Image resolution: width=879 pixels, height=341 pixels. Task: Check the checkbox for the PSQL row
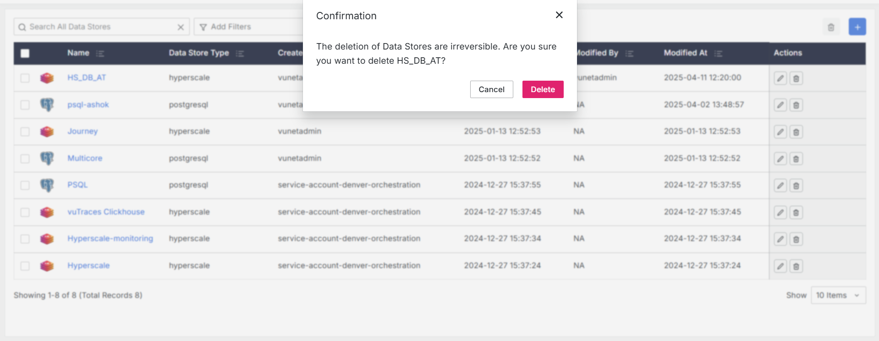25,185
